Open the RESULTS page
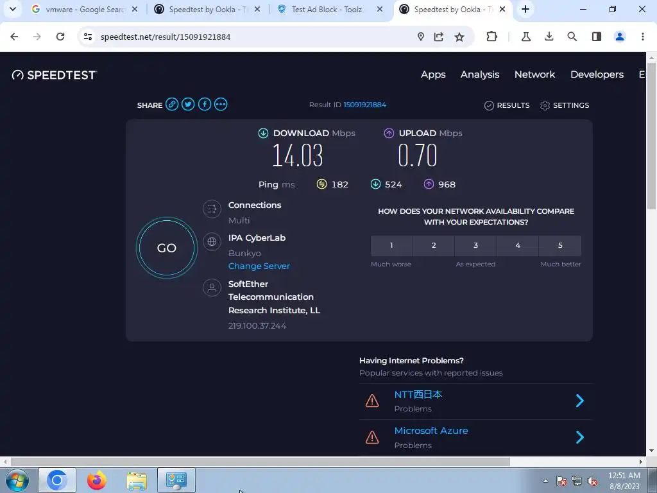The height and width of the screenshot is (493, 657). coord(507,105)
